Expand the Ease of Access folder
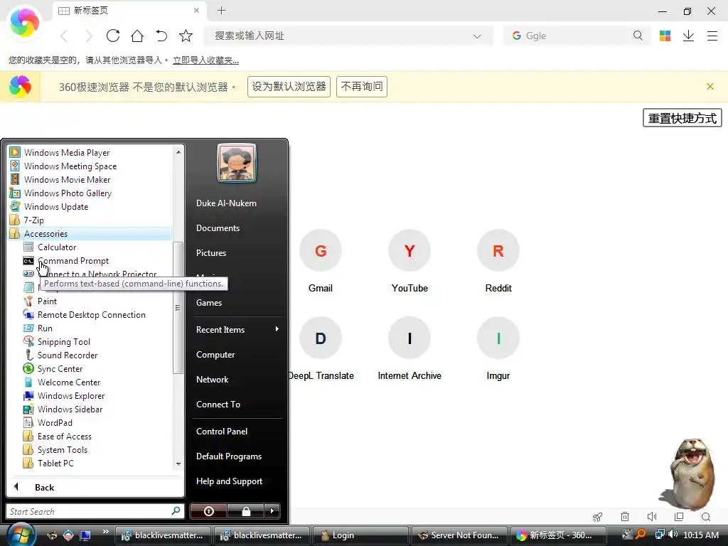Image resolution: width=728 pixels, height=546 pixels. click(97, 437)
